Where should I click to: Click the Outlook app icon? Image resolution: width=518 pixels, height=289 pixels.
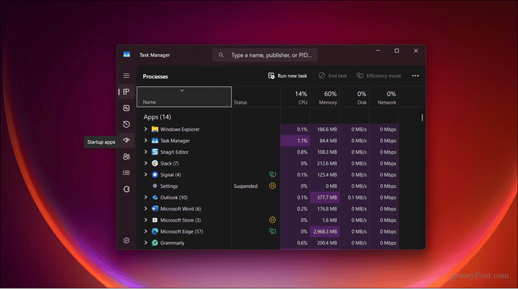click(x=155, y=197)
